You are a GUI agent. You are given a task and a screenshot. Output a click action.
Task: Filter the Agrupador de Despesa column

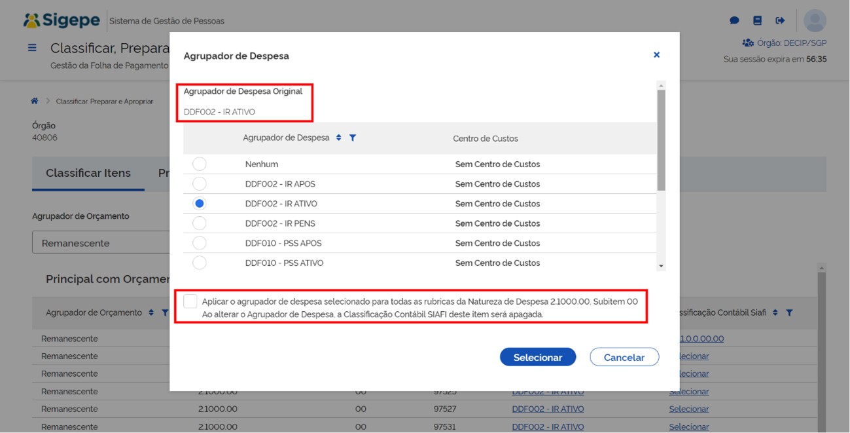pos(353,138)
